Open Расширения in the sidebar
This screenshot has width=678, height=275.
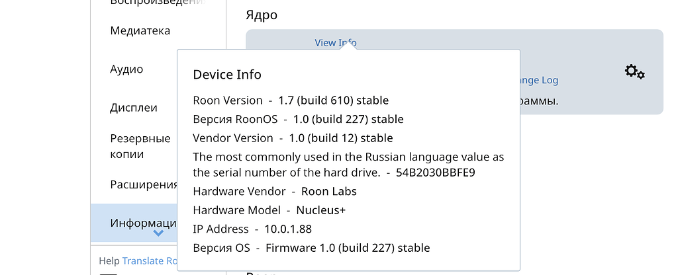coord(143,184)
